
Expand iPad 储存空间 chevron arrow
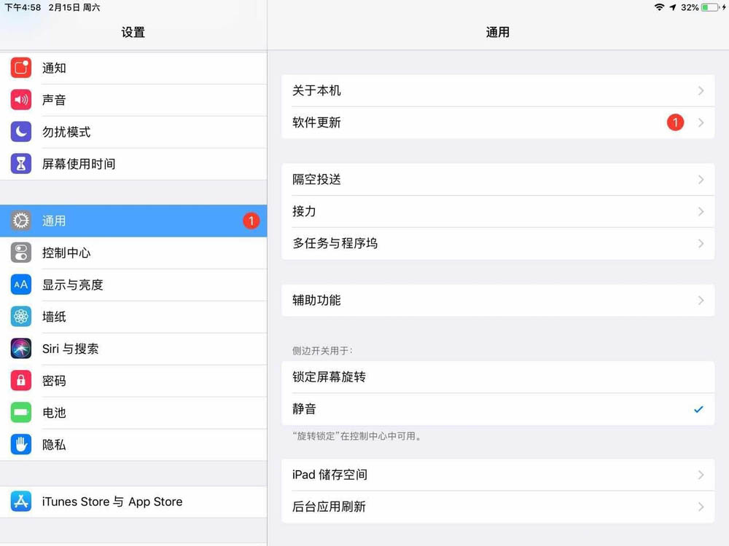pyautogui.click(x=701, y=475)
